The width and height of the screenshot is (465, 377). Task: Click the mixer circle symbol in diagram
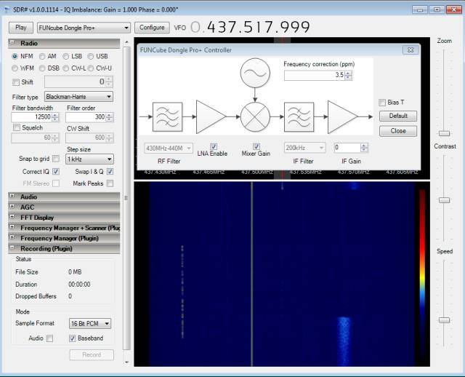(255, 117)
